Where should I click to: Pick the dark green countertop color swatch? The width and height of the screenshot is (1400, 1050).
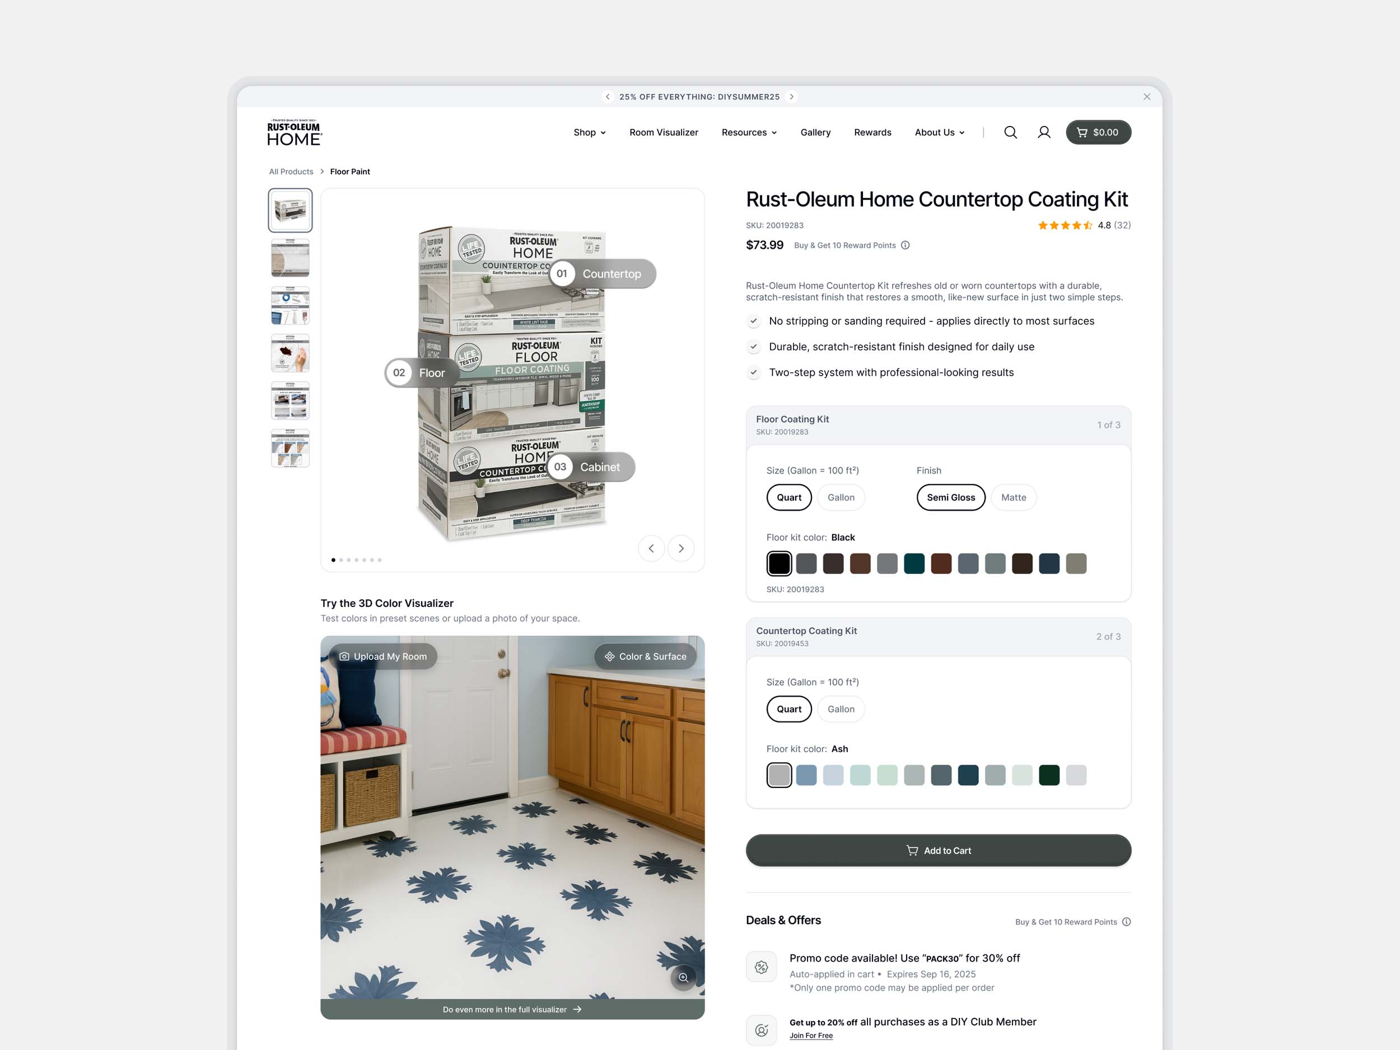[x=1049, y=774]
